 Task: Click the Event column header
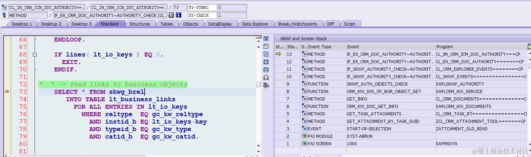(391, 47)
